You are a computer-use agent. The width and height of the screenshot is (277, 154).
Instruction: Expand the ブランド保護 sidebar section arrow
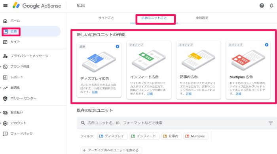click(x=1, y=67)
